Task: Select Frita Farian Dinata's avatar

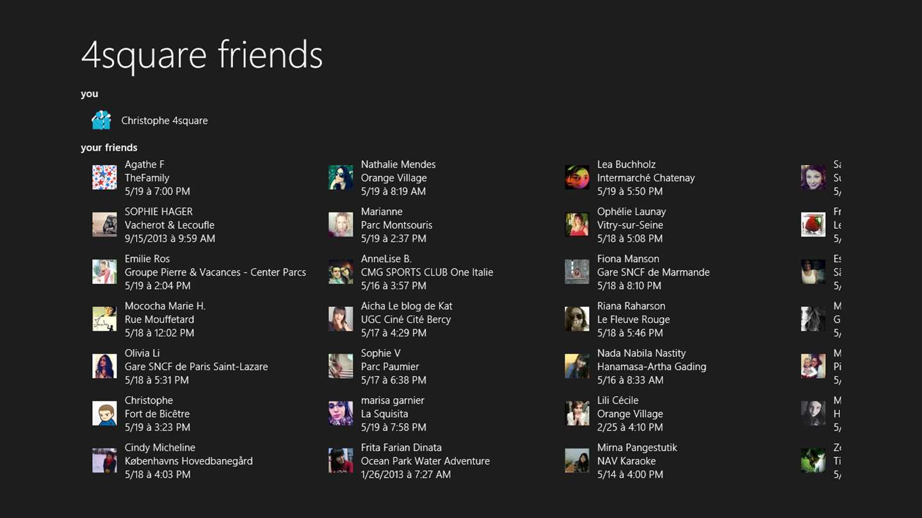Action: [341, 461]
